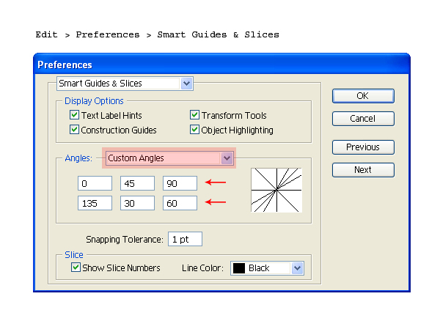The image size is (440, 321).
Task: Uncheck the Construction Guides option
Action: coord(74,130)
